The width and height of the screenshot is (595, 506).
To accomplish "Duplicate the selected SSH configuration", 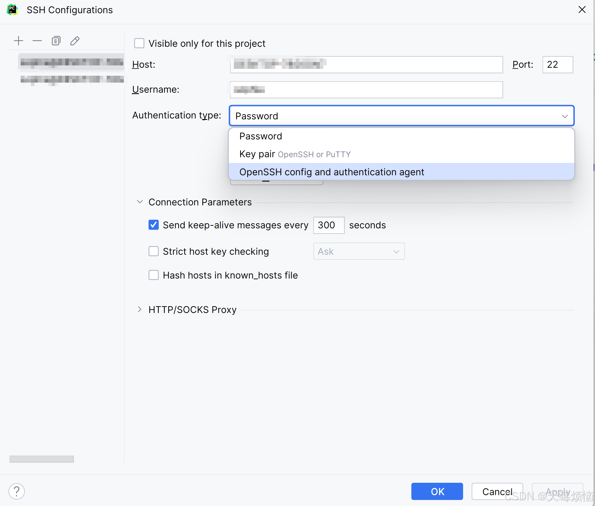I will click(56, 41).
